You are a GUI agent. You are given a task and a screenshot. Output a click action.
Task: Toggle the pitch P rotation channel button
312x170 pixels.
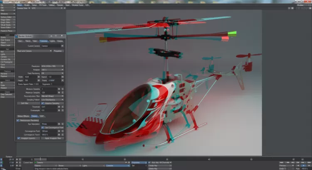tap(1, 163)
